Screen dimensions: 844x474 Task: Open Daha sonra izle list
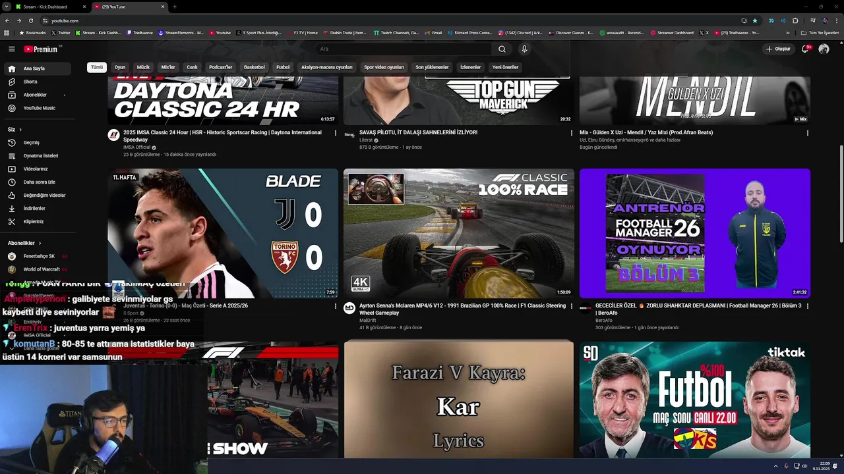click(40, 182)
